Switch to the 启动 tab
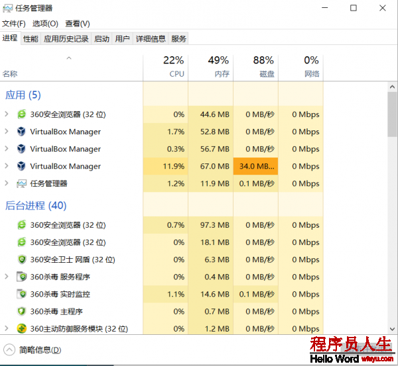Image resolution: width=398 pixels, height=366 pixels. pos(101,39)
